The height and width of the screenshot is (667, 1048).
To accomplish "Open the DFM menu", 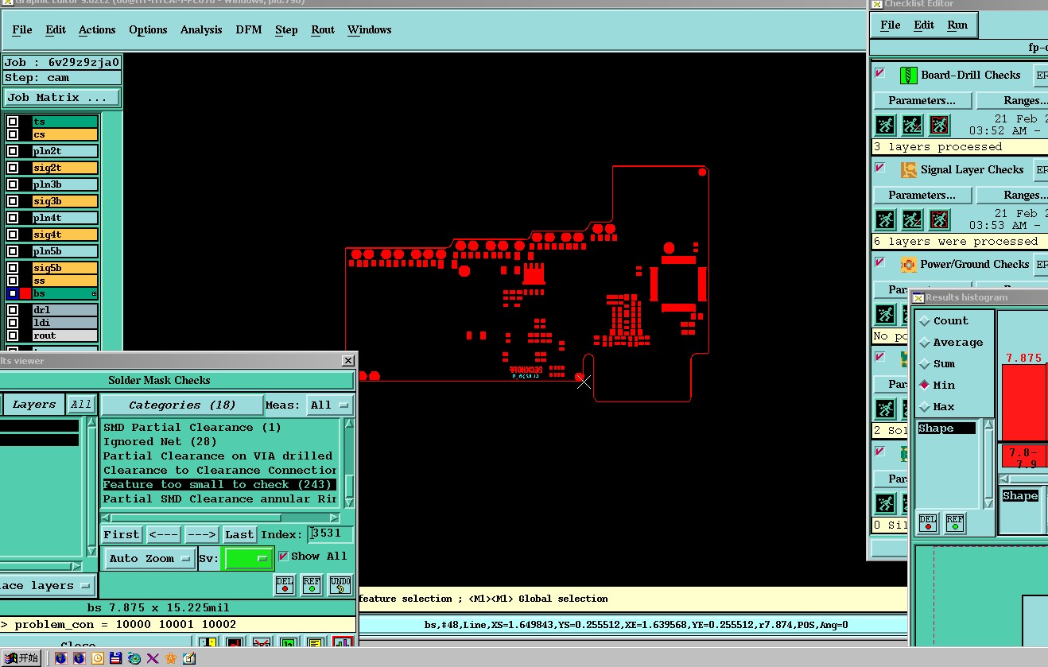I will click(x=248, y=29).
